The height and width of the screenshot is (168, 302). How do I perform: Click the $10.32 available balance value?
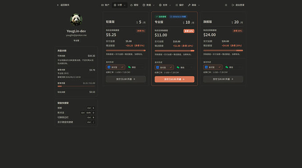click(91, 56)
